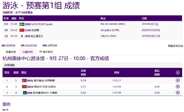Click the AR record abbreviation
184x112 pixels.
6,30
